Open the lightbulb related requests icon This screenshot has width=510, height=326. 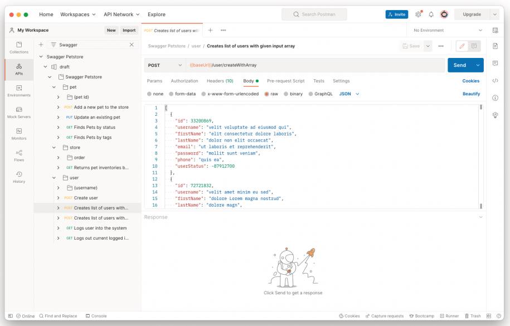coord(495,115)
